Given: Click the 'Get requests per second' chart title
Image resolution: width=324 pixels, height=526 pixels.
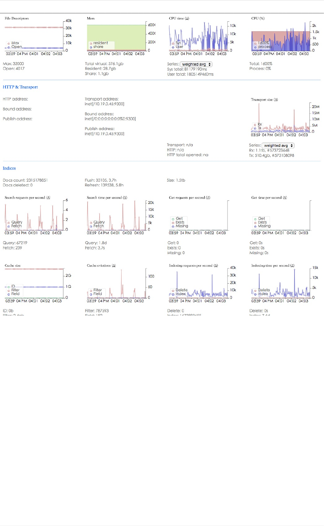Looking at the screenshot, I should tap(190, 198).
